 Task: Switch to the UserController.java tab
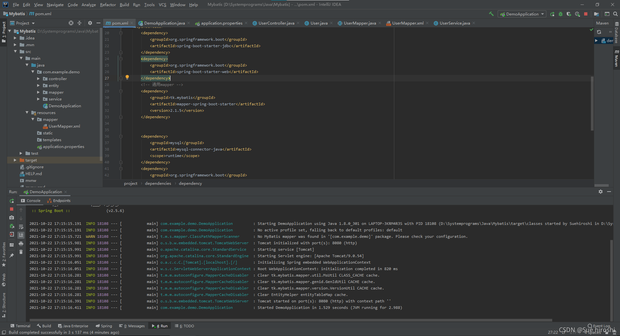click(x=276, y=23)
